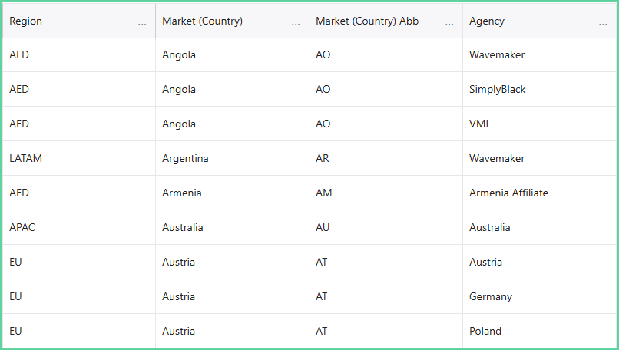Select the Armenia market cell
The height and width of the screenshot is (350, 619).
tap(233, 193)
